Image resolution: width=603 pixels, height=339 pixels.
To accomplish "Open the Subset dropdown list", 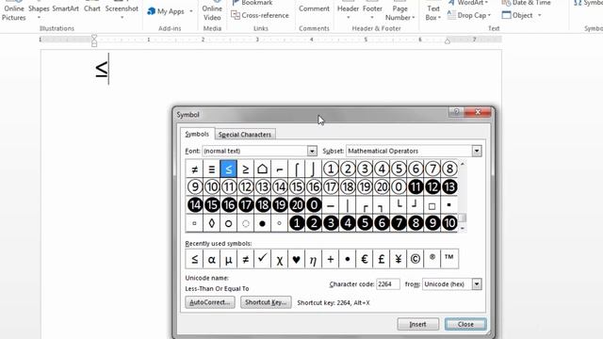I will [x=477, y=151].
